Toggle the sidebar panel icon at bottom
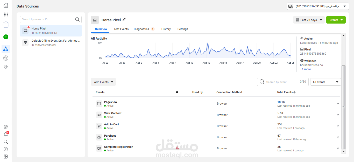Screen dimensions: 354x162 coord(6,157)
